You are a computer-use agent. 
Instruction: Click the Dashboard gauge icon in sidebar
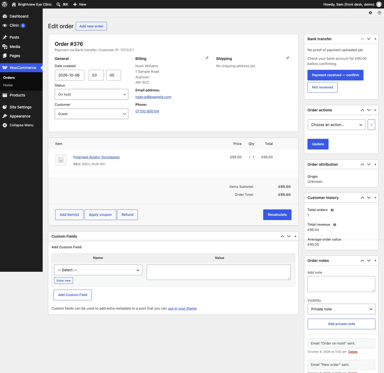[x=5, y=16]
